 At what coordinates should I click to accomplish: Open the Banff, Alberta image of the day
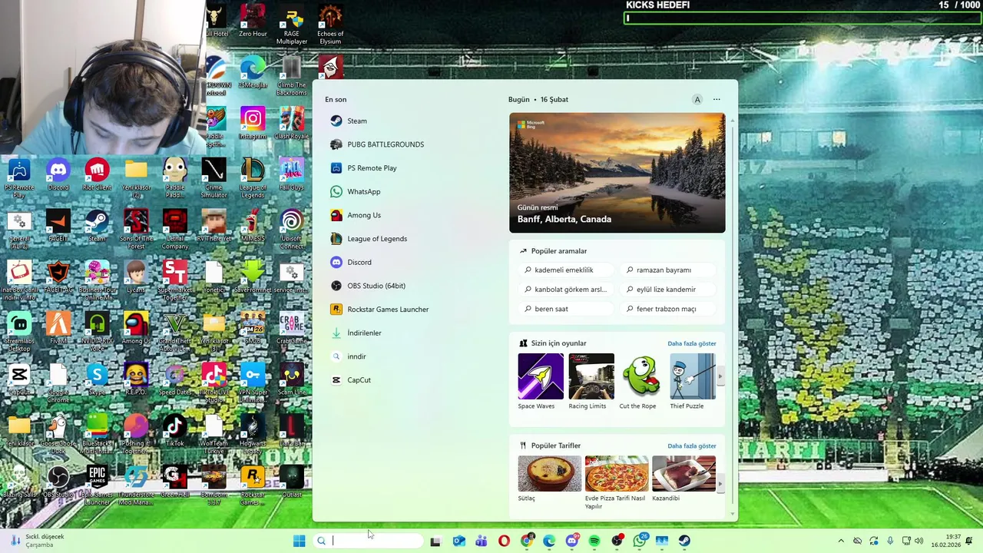coord(617,173)
